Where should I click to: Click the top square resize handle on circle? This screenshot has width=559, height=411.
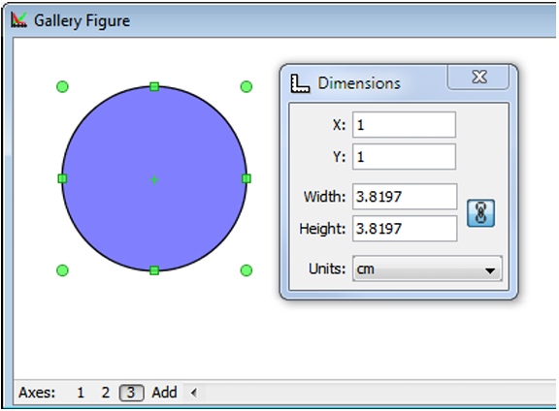(154, 86)
